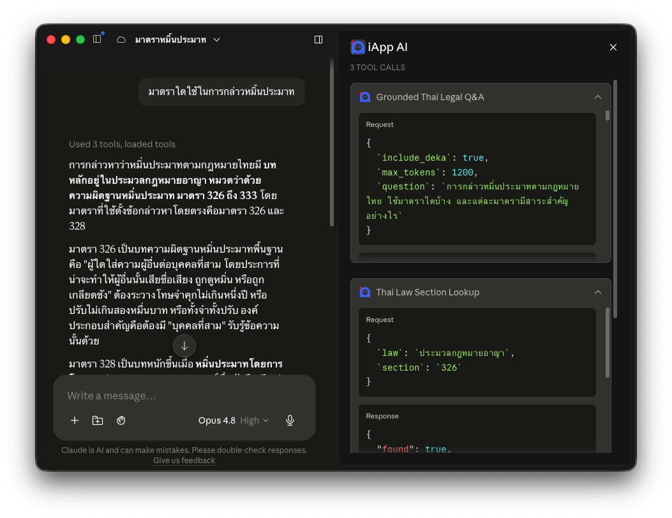672x518 pixels.
Task: Click the Write a message input field
Action: 184,396
